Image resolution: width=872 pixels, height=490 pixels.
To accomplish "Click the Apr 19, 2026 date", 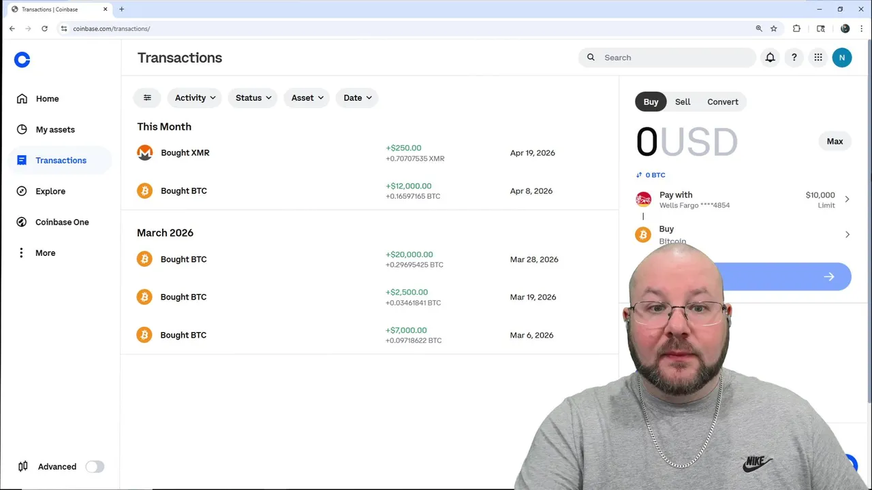I will 533,152.
